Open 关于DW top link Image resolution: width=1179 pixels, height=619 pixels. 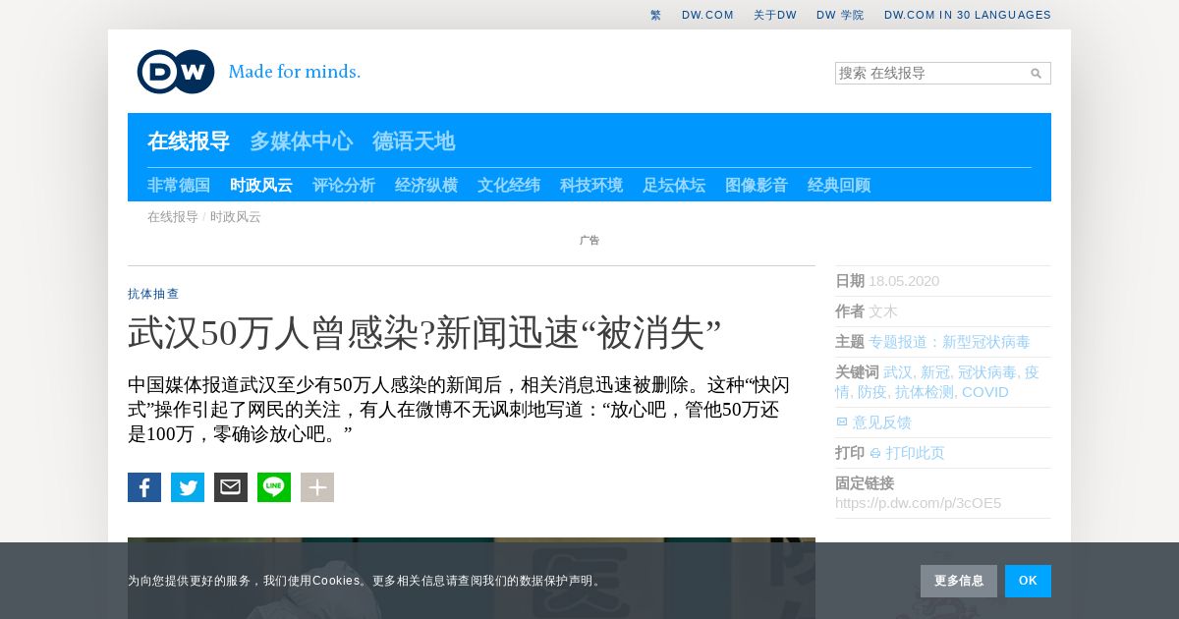[x=775, y=16]
